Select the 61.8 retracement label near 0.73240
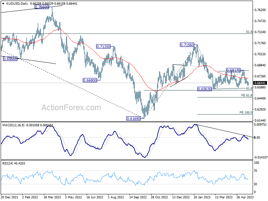This screenshot has width=268, height=201. [x=249, y=32]
